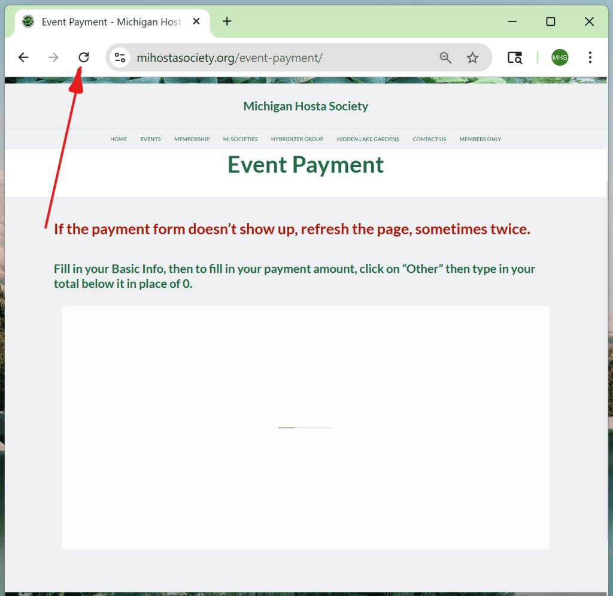Click the zoom magnifier icon
Viewport: 613px width, 596px height.
(445, 57)
